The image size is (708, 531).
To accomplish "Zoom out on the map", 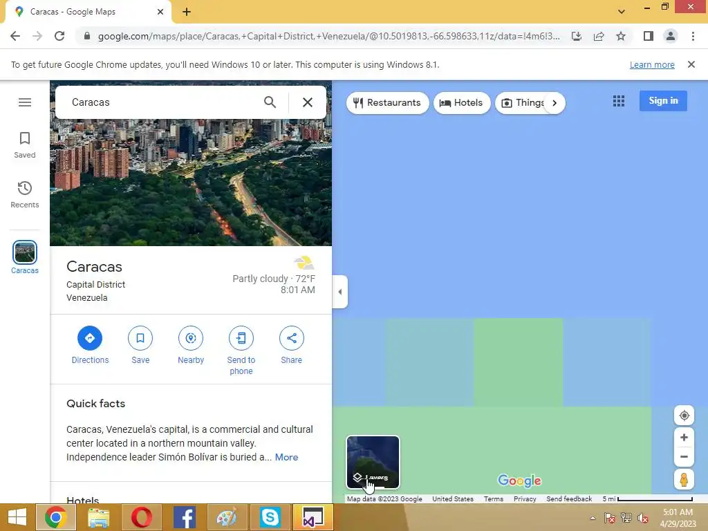I will (684, 456).
